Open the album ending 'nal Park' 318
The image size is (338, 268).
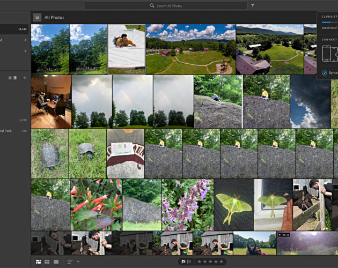[13, 131]
